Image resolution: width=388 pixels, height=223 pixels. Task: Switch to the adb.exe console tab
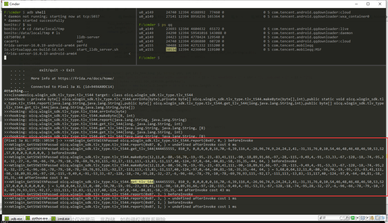[x=14, y=219]
